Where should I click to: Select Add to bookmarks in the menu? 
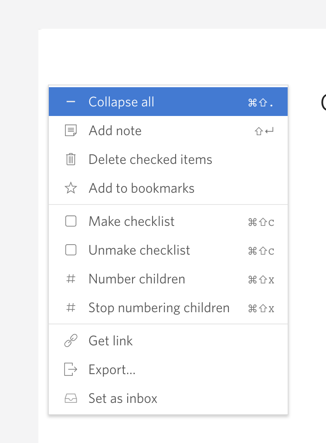[x=141, y=188]
